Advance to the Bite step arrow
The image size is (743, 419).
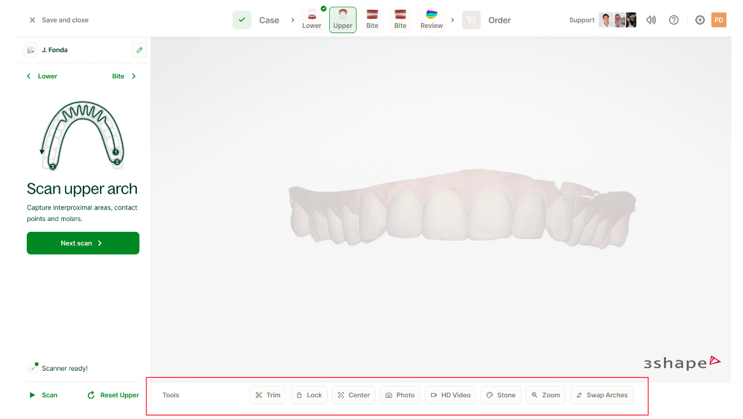(124, 76)
